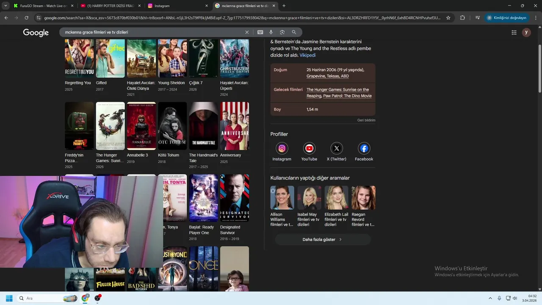The height and width of the screenshot is (305, 542).
Task: Open Paw Patrol: The Dino Movie link
Action: (x=347, y=96)
